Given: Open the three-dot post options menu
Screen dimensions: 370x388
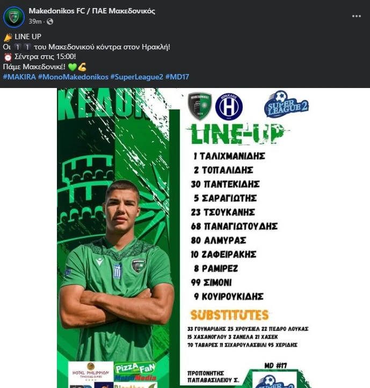Looking at the screenshot, I should coord(357,16).
